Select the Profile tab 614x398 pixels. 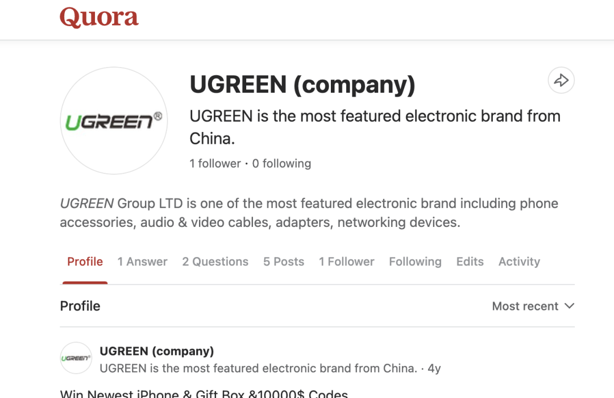85,262
